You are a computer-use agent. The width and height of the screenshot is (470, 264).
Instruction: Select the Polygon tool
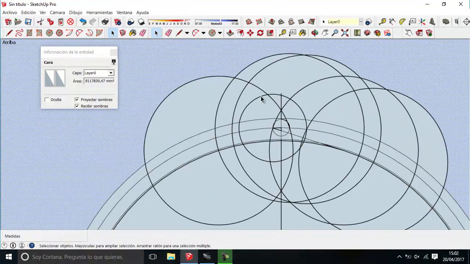59,33
